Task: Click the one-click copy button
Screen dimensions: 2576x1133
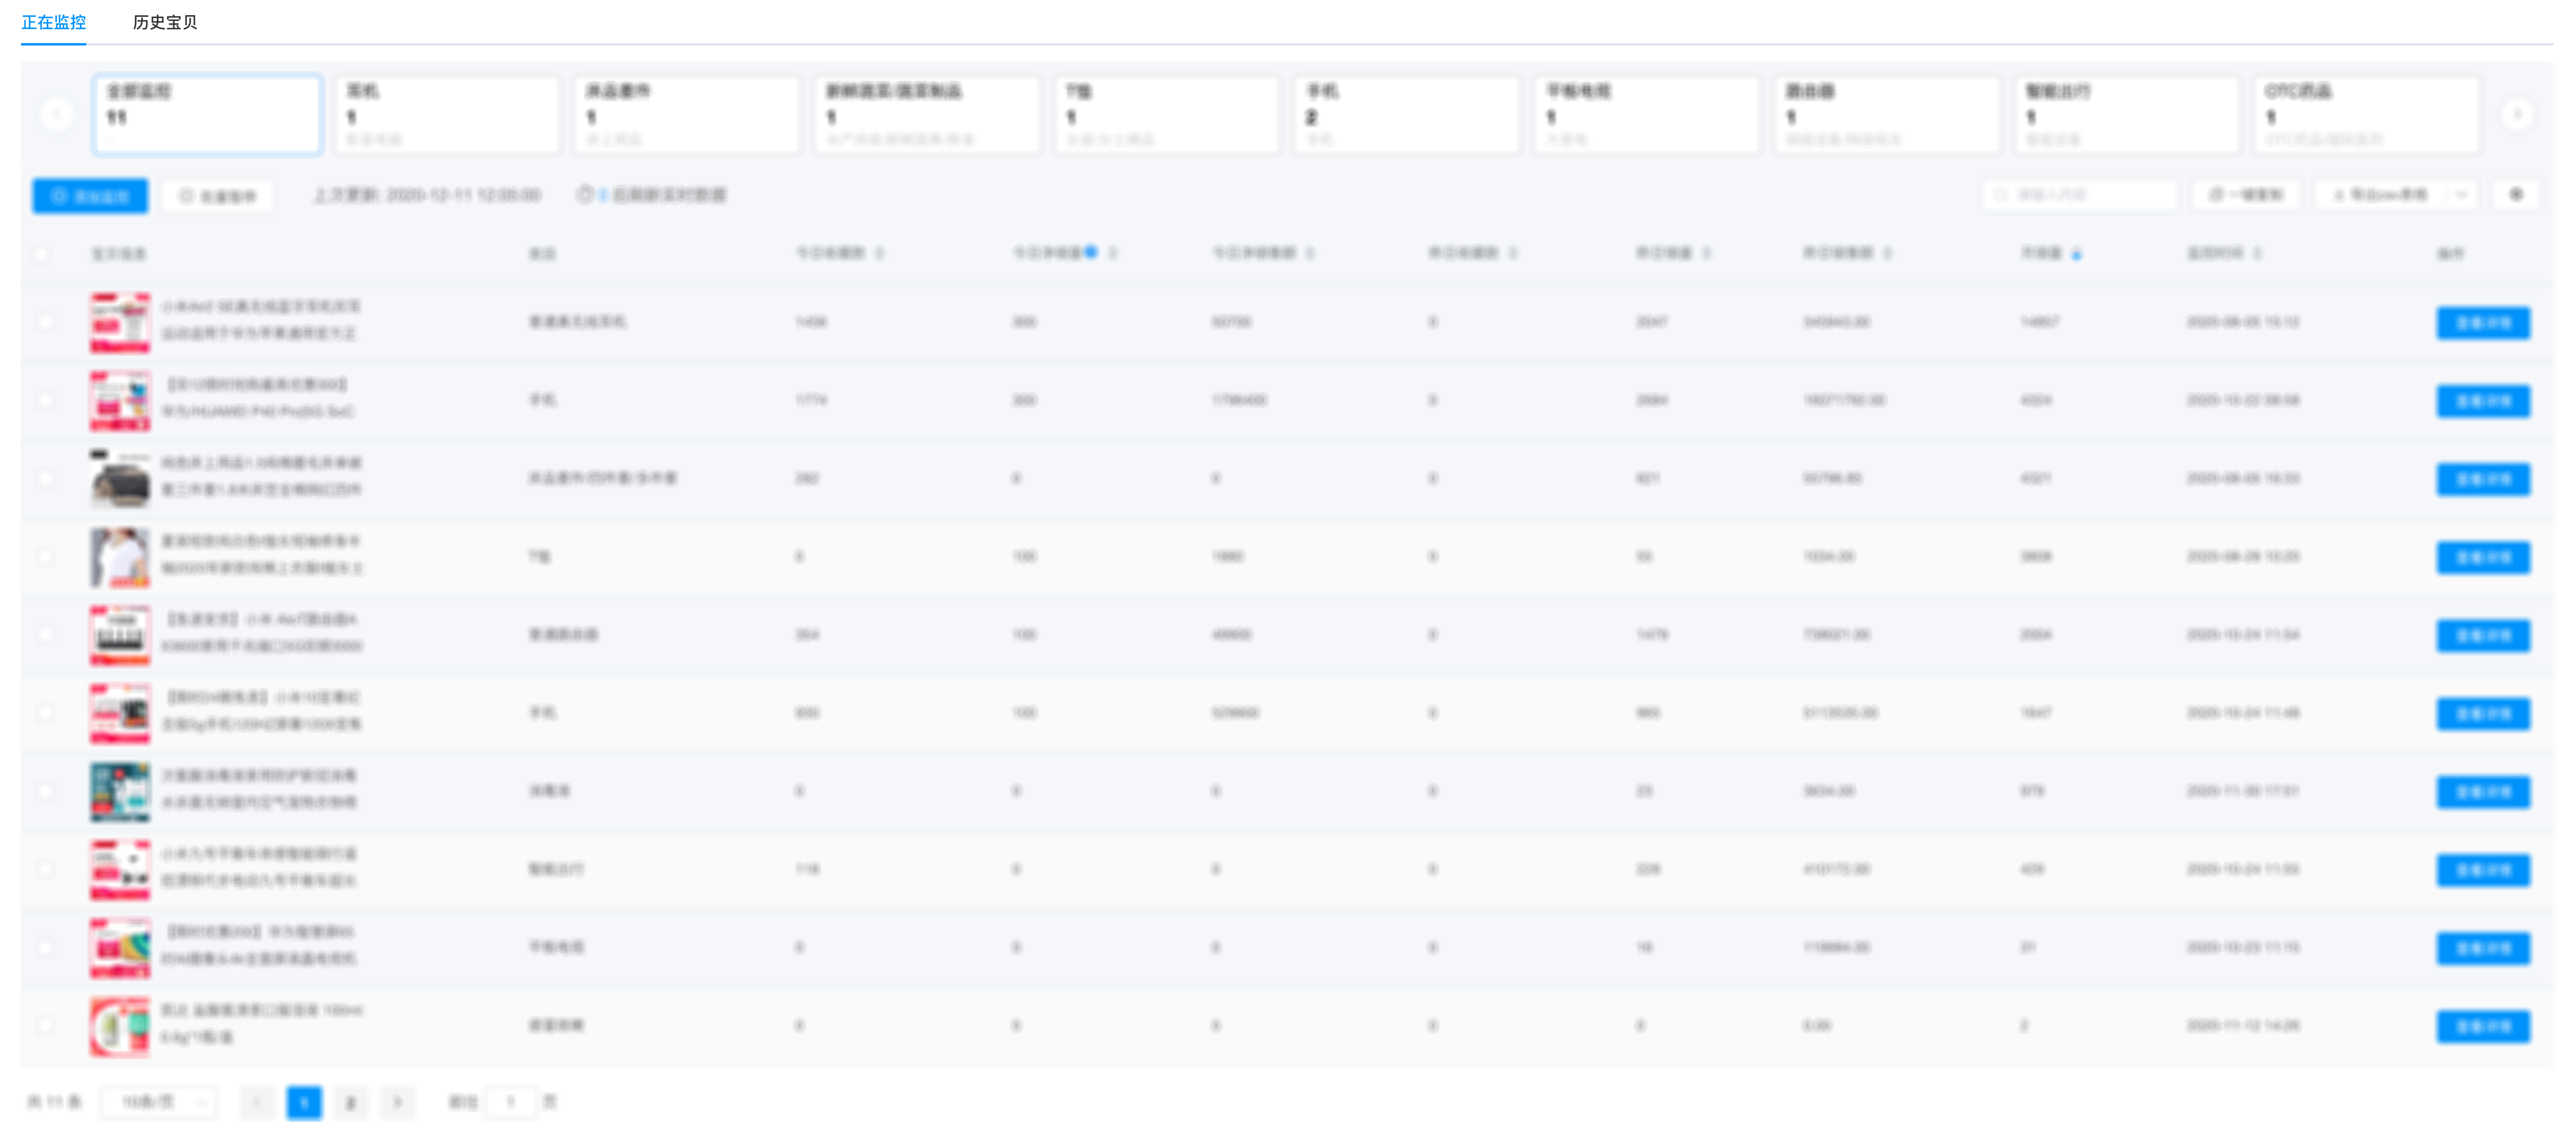Action: tap(2246, 195)
